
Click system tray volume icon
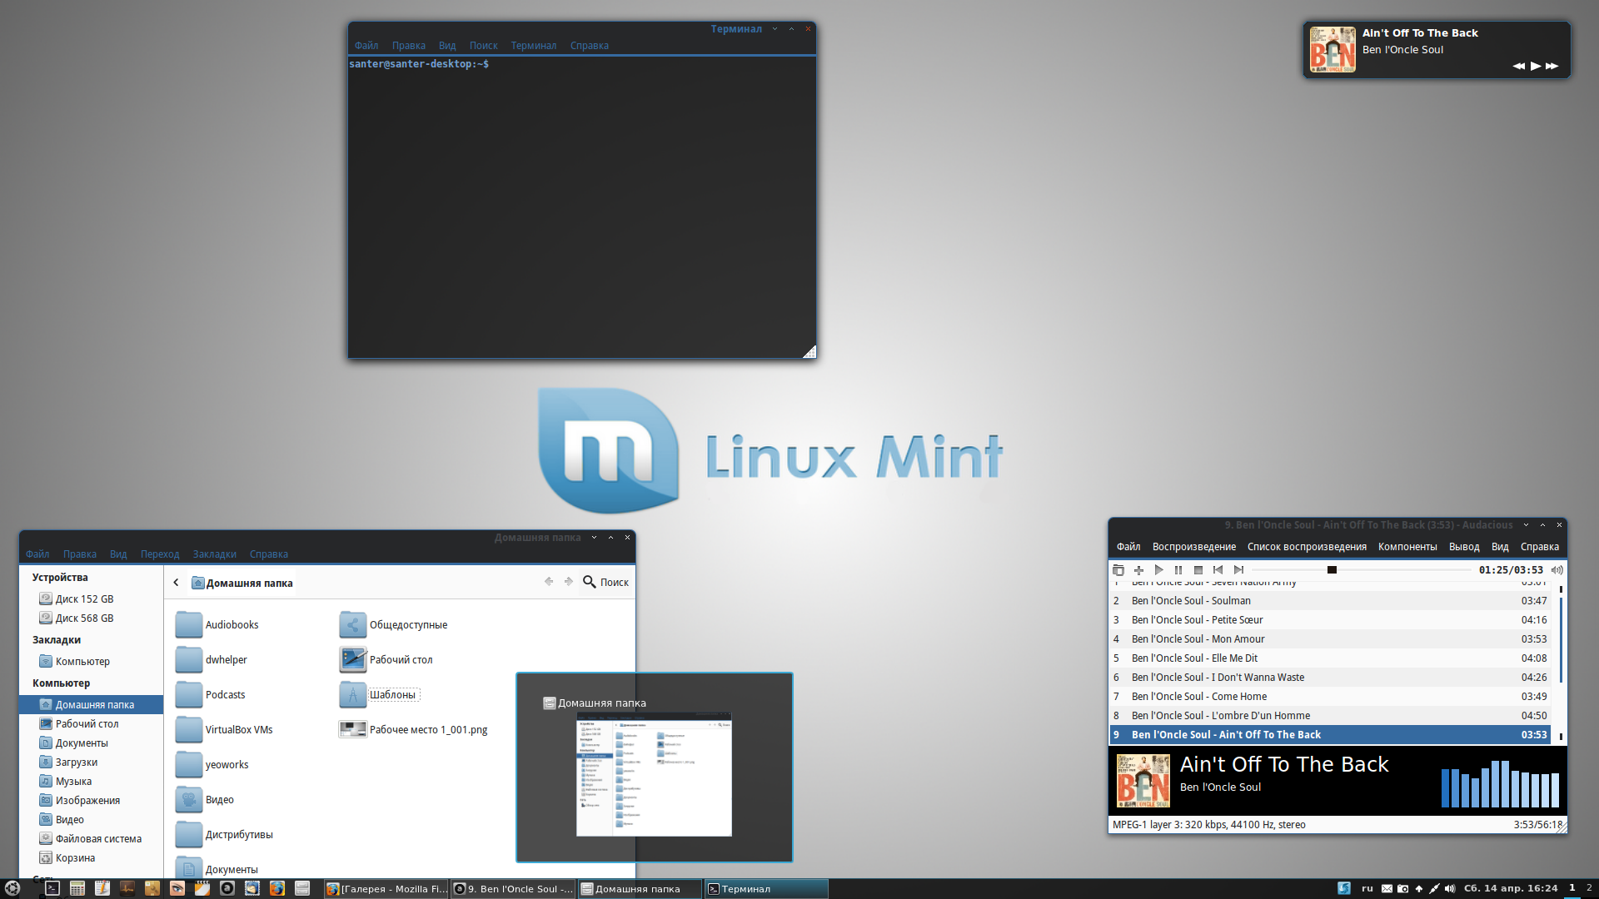(1450, 888)
